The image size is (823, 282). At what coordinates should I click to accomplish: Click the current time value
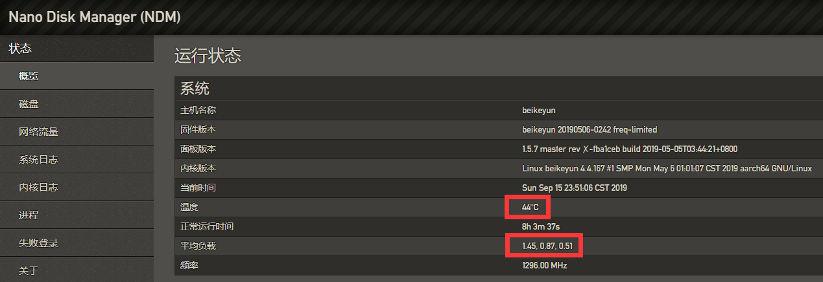575,188
